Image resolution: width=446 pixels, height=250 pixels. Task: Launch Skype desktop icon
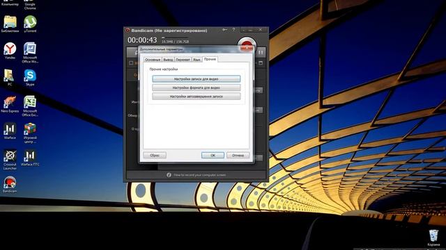click(x=30, y=77)
